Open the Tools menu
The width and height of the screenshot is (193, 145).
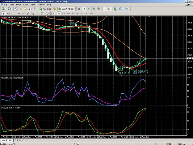click(x=33, y=5)
